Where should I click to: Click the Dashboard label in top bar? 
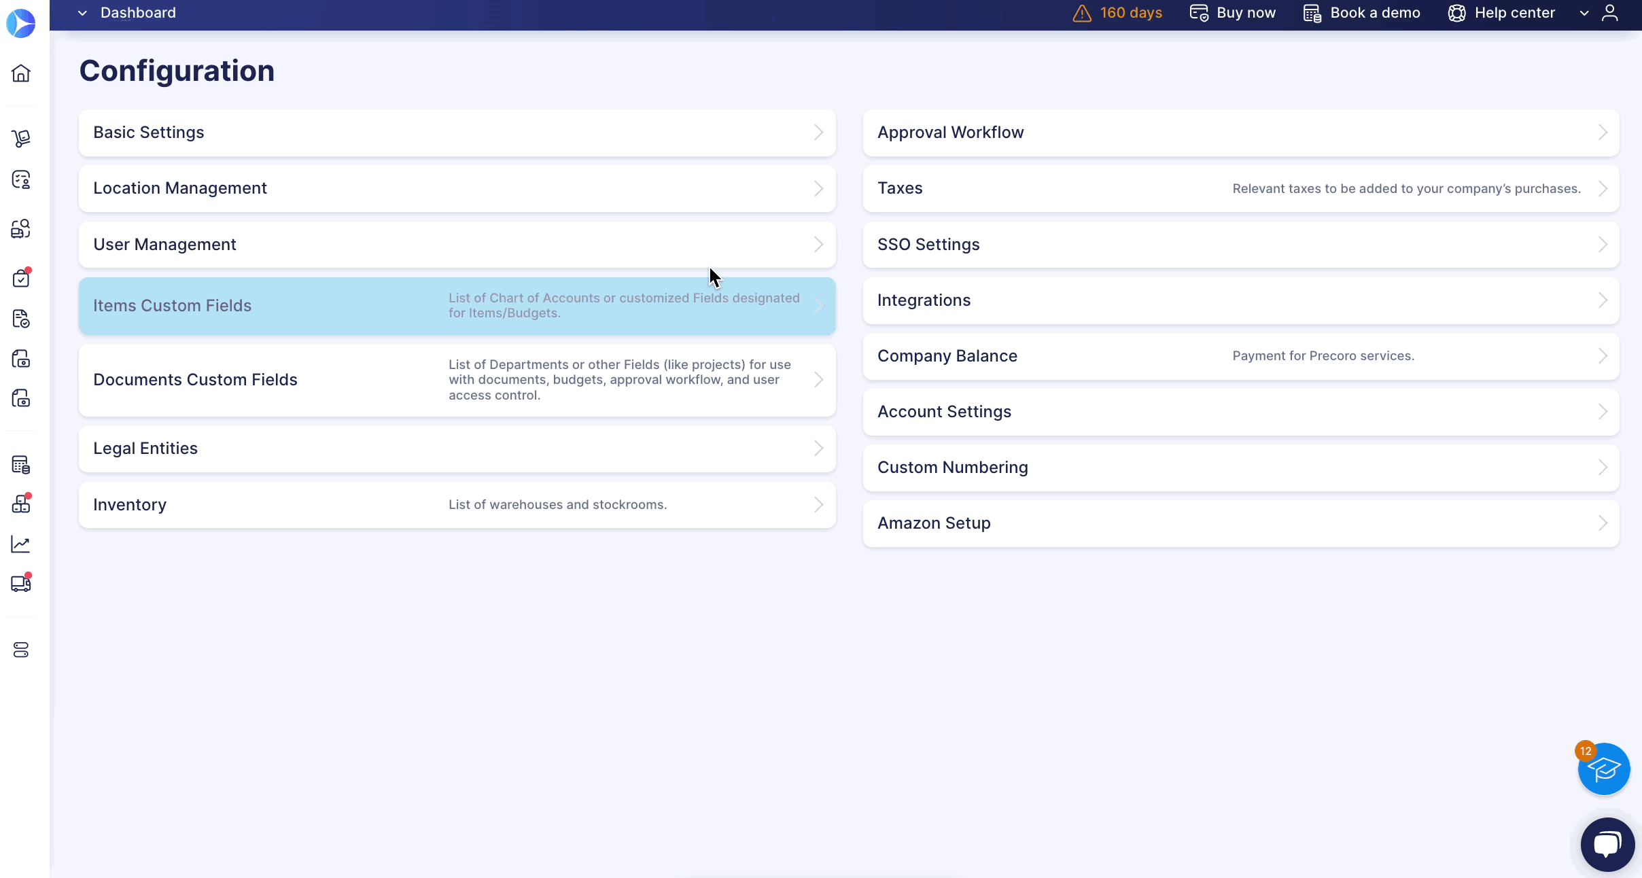138,13
